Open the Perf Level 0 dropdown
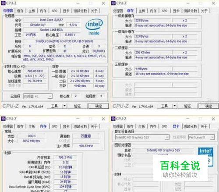Viewport: 219px width, 192px height. (x=201, y=137)
